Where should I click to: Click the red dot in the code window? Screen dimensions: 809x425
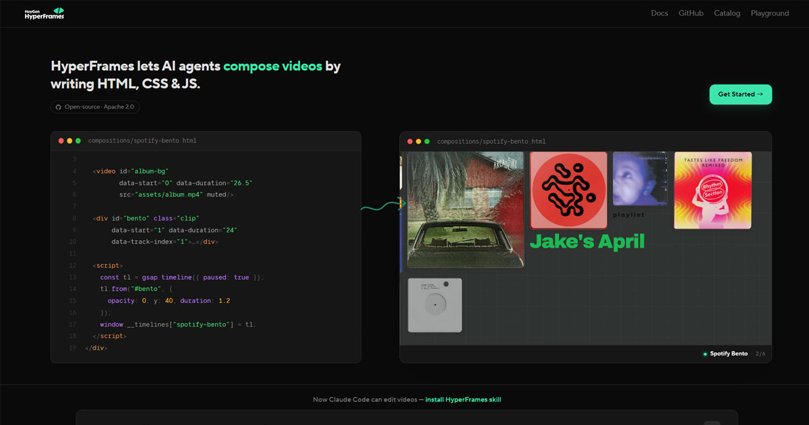pos(61,141)
